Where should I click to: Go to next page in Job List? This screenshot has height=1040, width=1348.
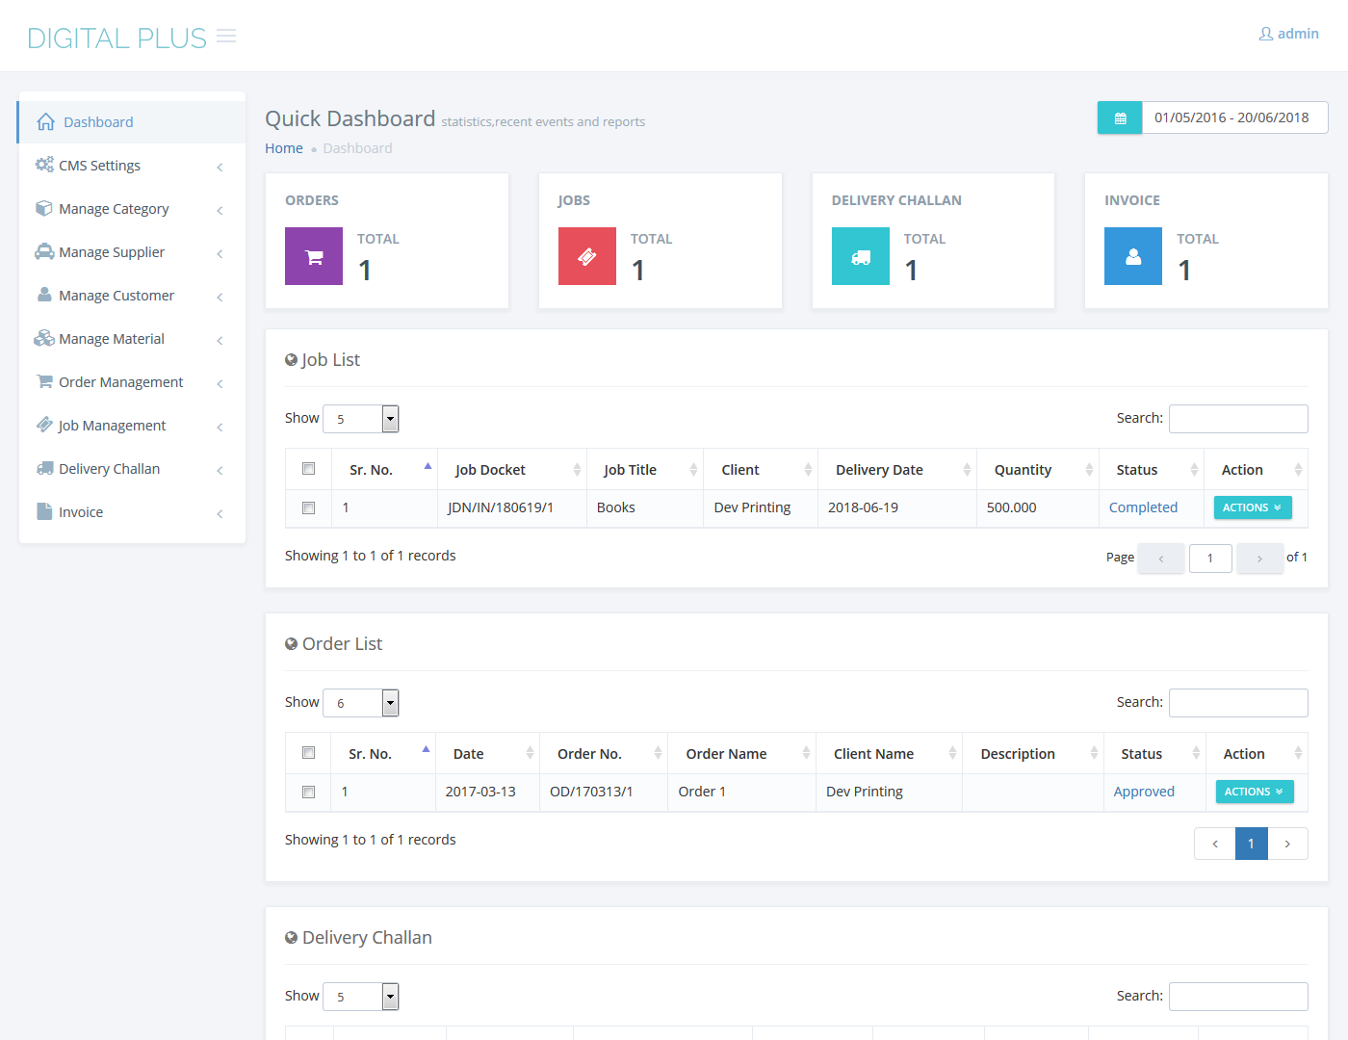click(x=1259, y=559)
